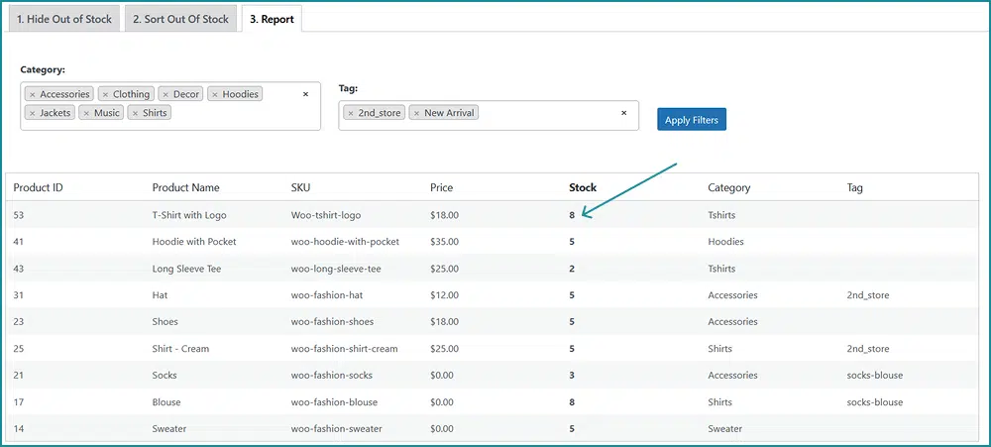Remove the New Arrival tag chip

[x=416, y=113]
